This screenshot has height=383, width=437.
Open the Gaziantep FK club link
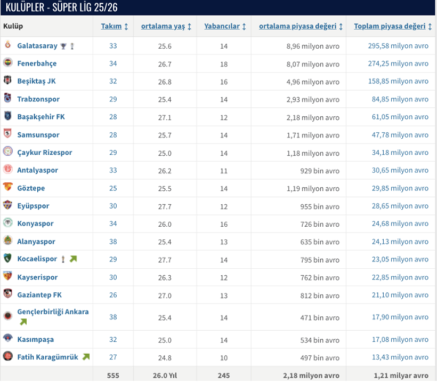click(39, 295)
